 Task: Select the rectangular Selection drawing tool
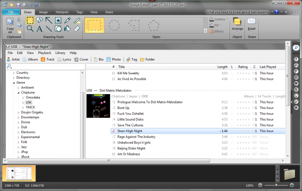(30, 20)
